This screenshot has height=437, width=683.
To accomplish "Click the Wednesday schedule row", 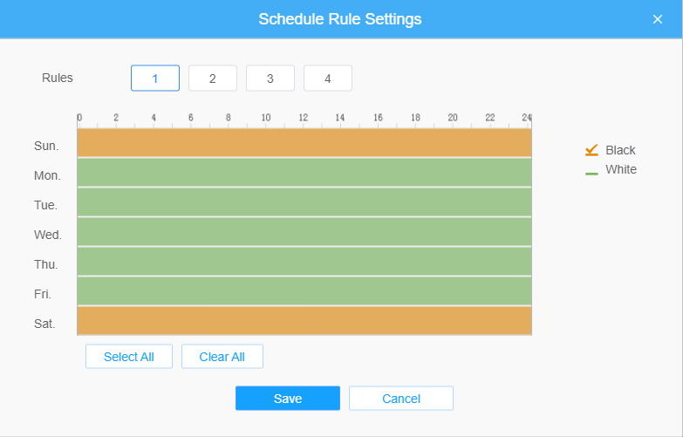I will [304, 232].
